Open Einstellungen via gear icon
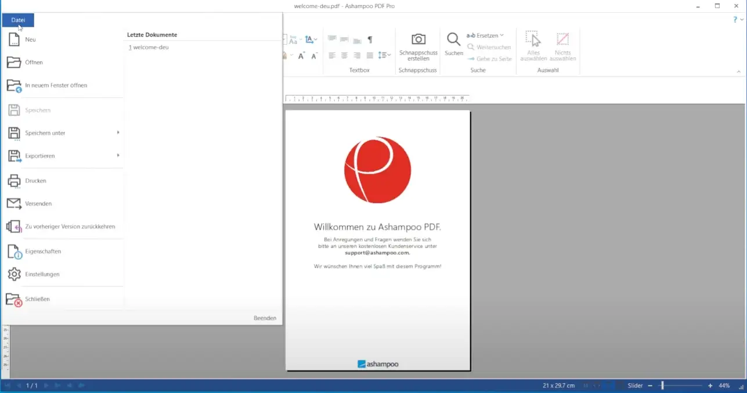The width and height of the screenshot is (747, 393). [14, 274]
